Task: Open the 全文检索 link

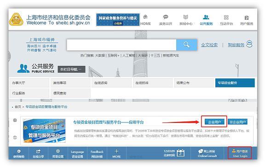Action: 209,45
